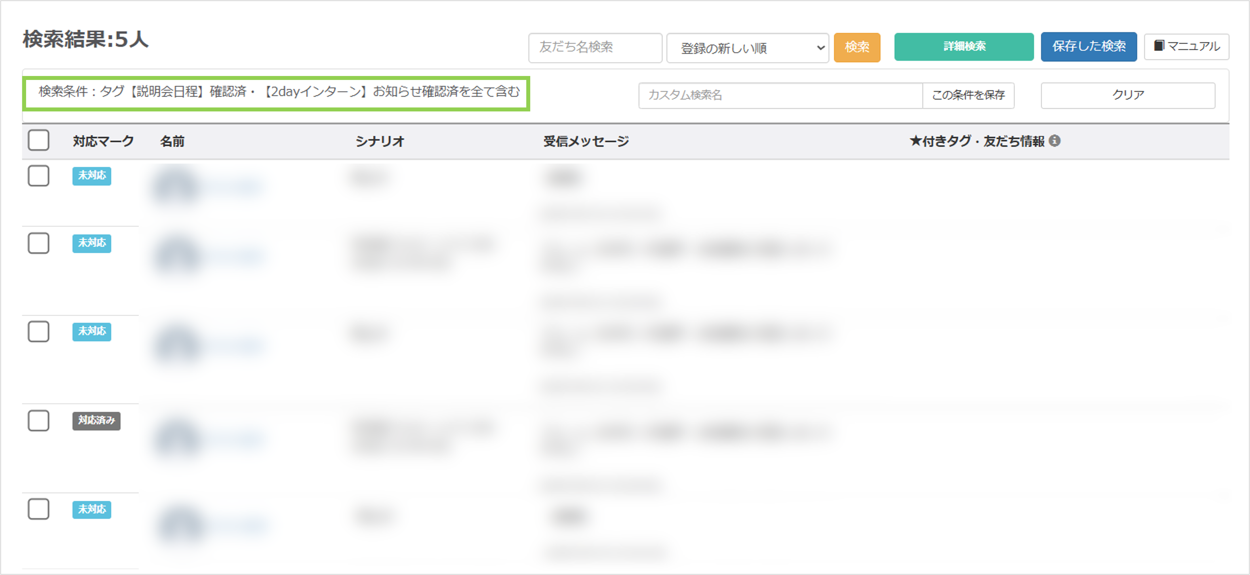
Task: Click the first row 未対応 badge
Action: click(92, 176)
